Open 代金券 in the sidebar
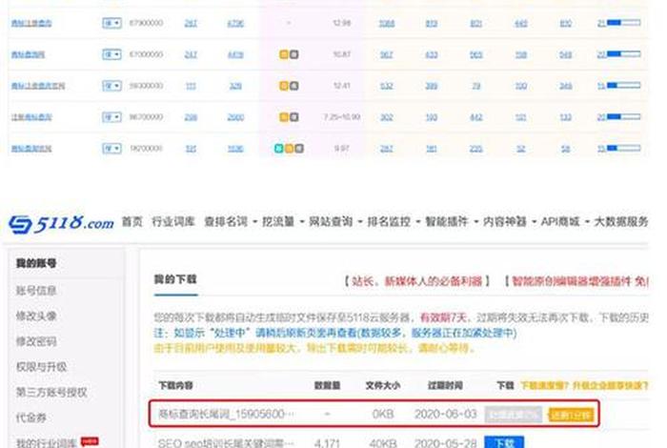 [x=31, y=417]
